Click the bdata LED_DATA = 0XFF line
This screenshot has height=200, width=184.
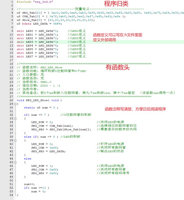tap(39, 24)
